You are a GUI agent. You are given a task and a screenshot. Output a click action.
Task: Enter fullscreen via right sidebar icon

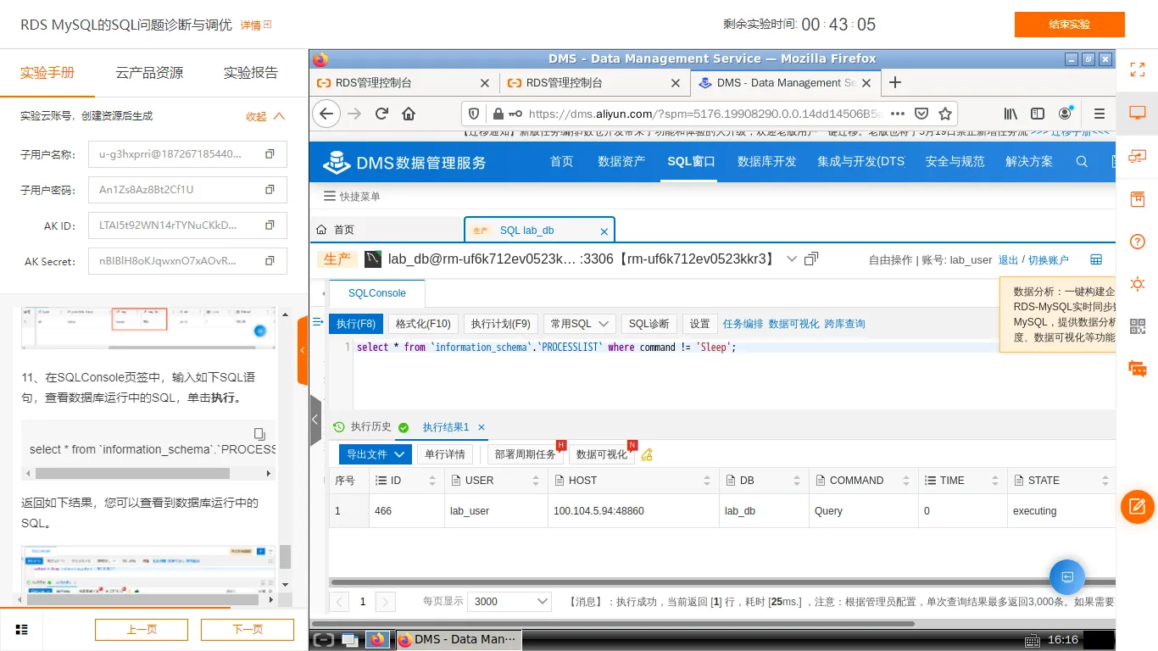tap(1138, 70)
